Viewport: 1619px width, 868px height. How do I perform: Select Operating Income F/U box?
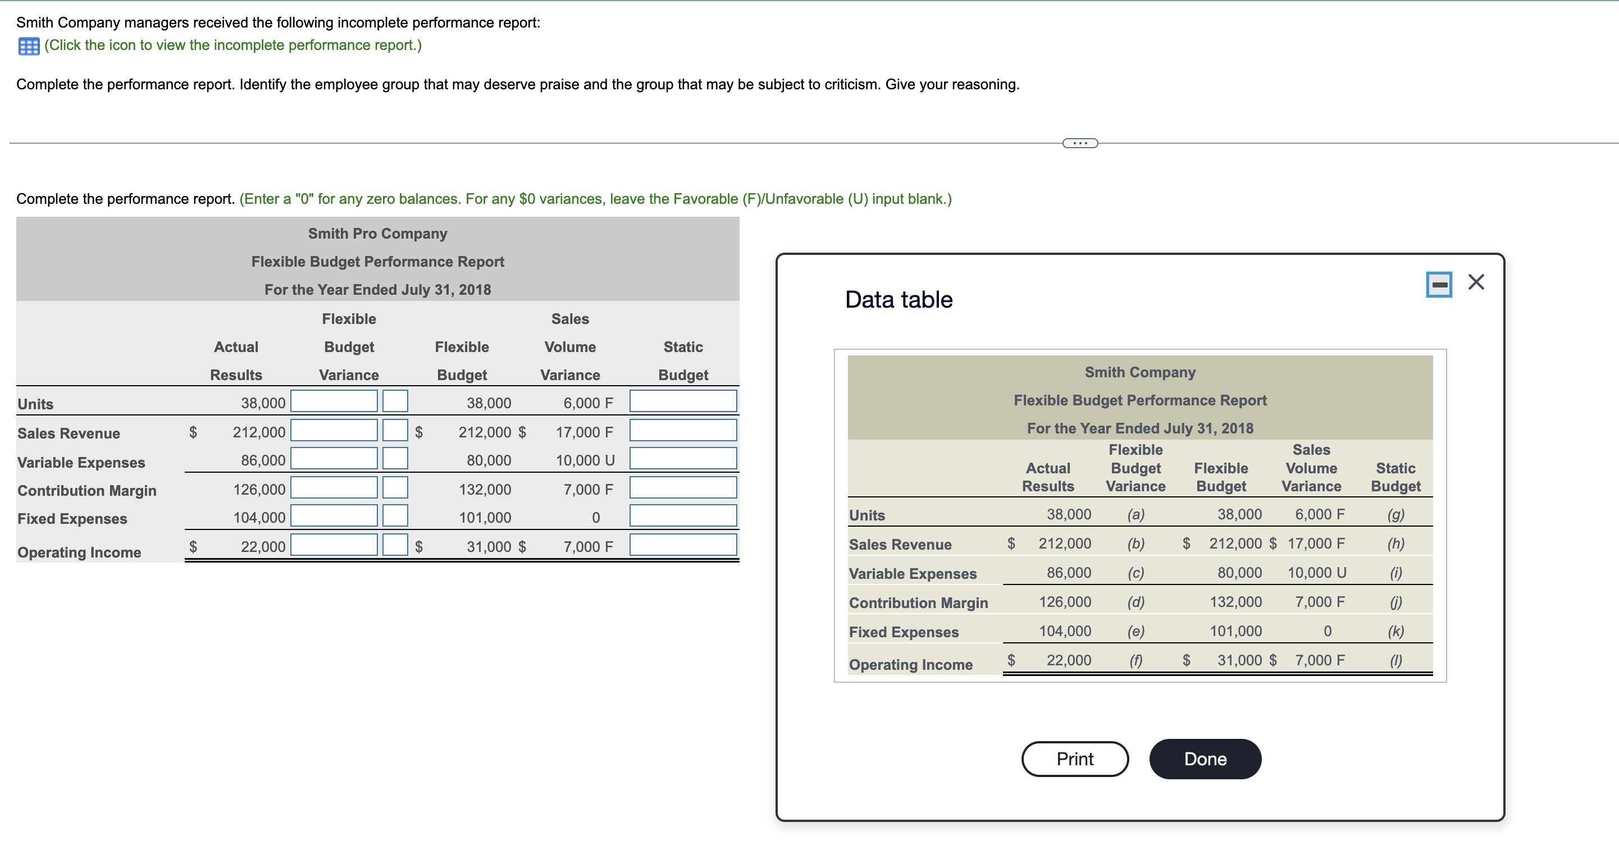pos(395,545)
